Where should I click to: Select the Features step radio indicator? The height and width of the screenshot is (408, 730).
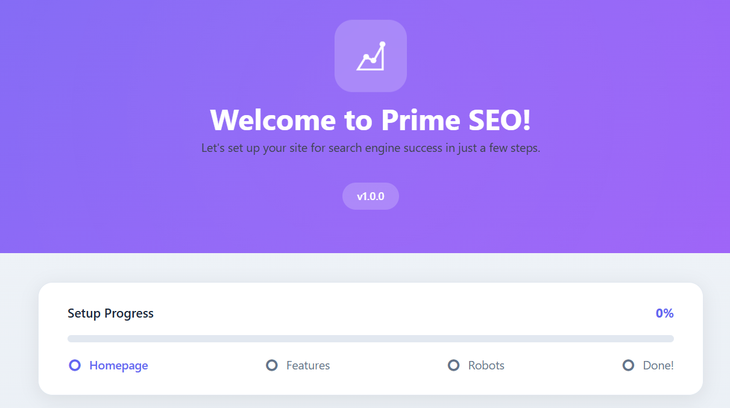point(272,365)
